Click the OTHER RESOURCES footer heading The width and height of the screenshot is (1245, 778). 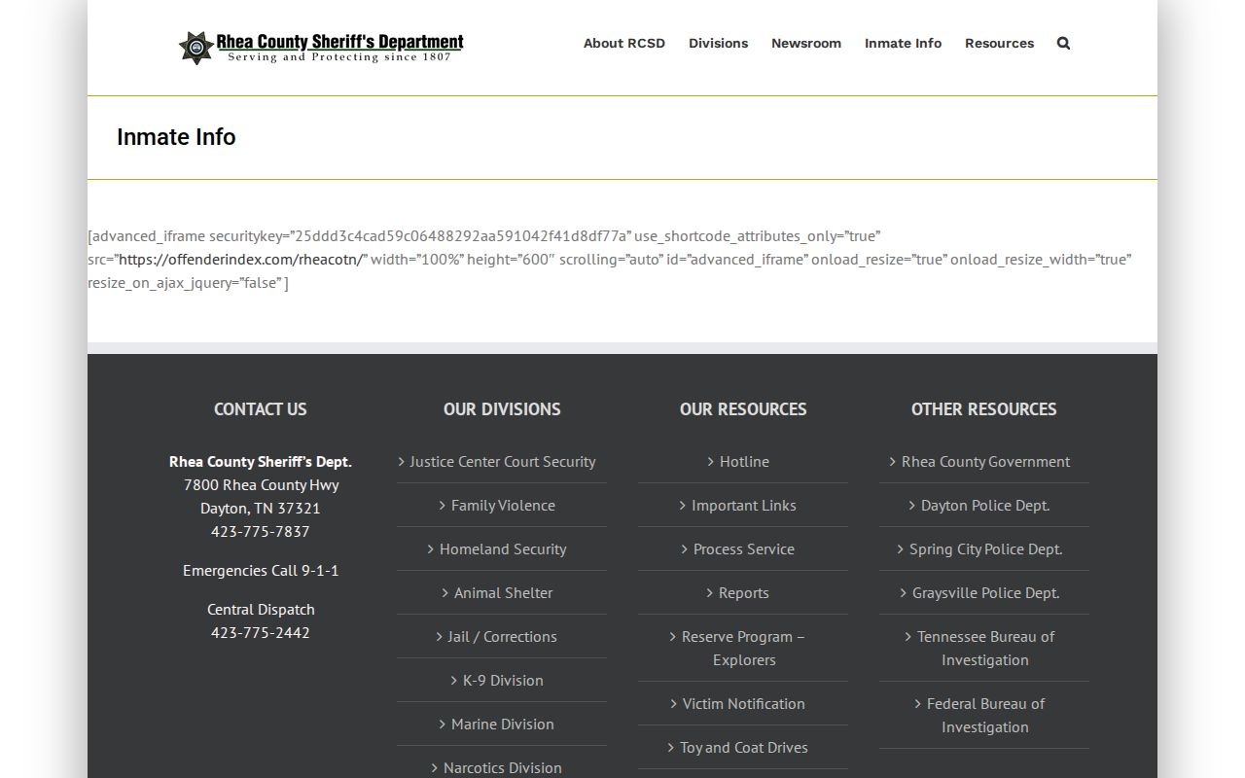point(984,409)
